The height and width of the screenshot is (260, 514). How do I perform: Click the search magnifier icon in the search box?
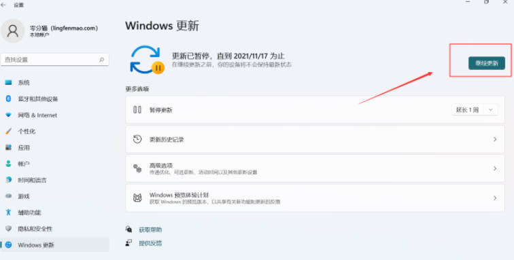(x=101, y=60)
